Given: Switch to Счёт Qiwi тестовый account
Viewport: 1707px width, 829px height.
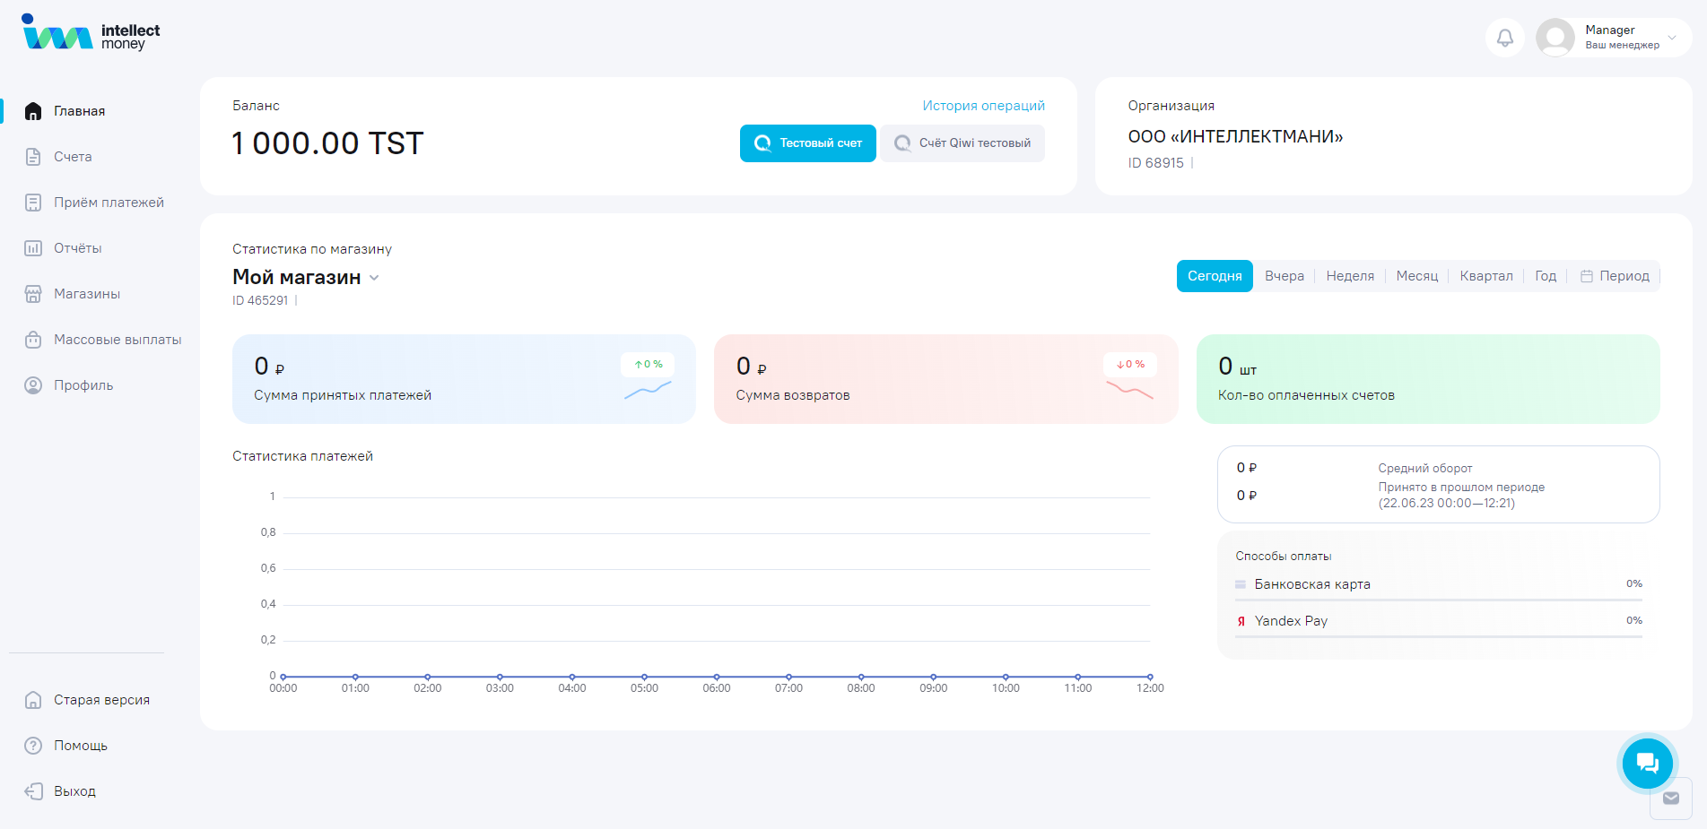Looking at the screenshot, I should [962, 143].
